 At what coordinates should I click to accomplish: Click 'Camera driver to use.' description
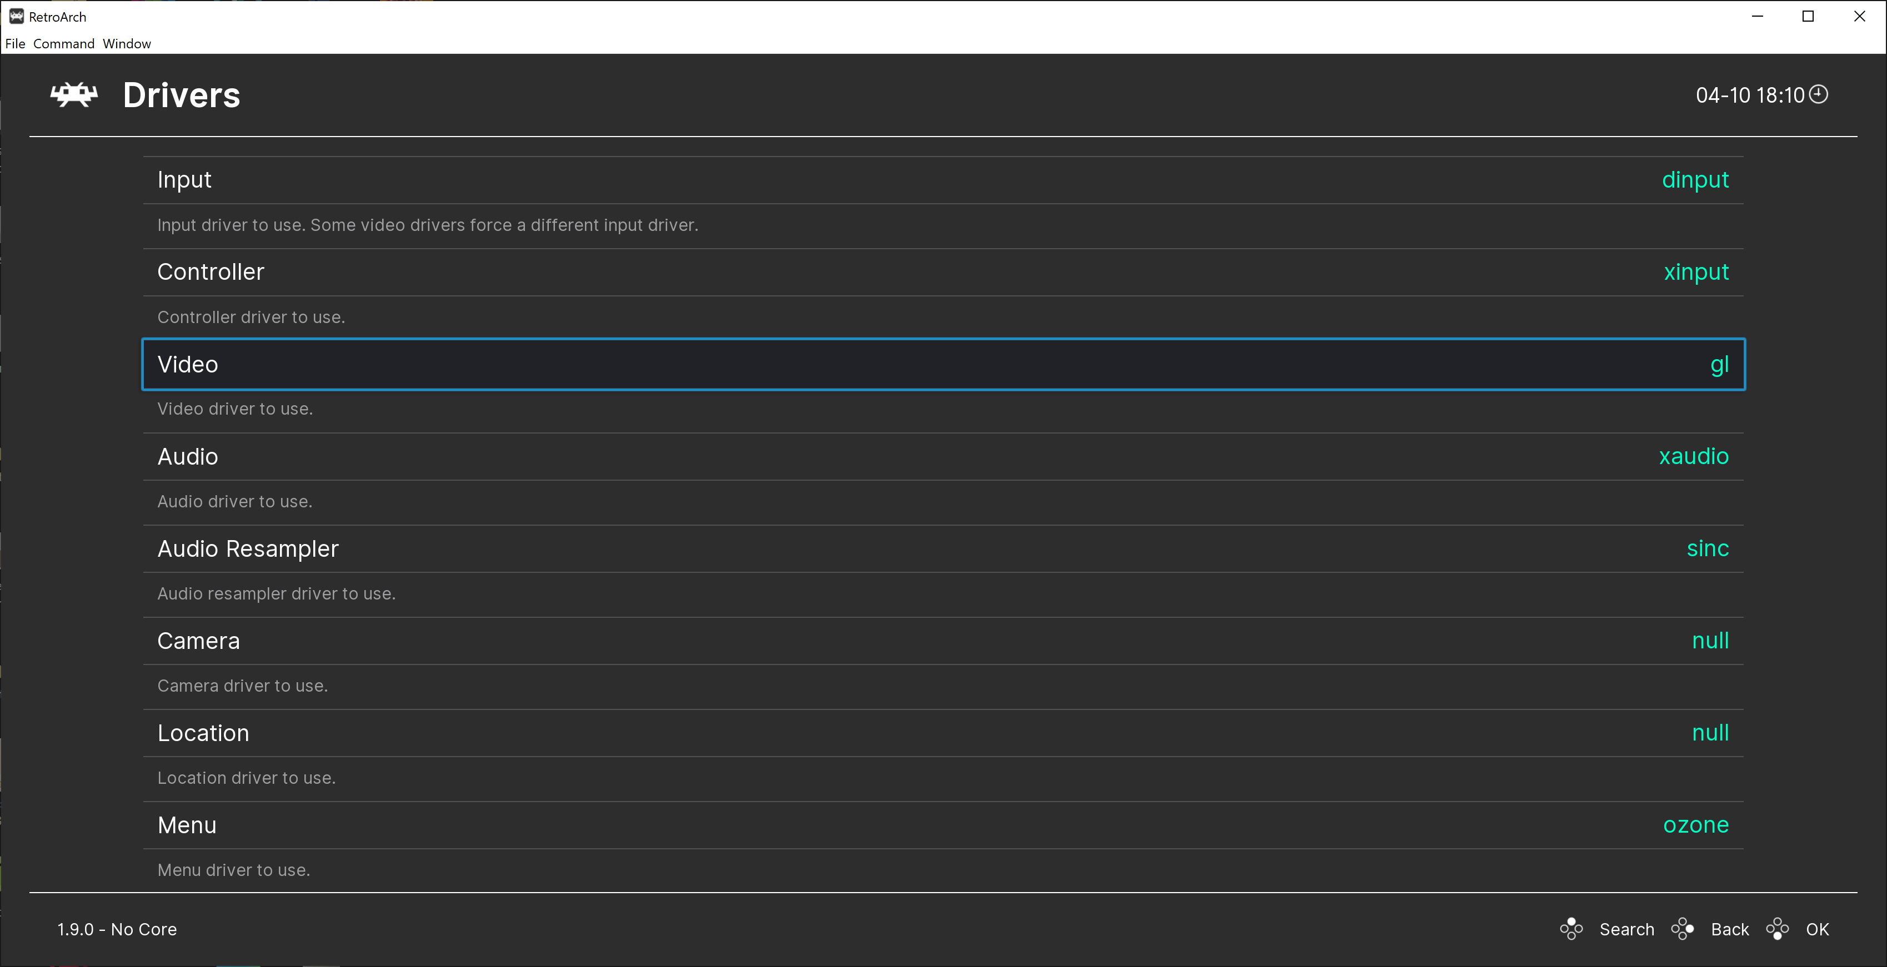pyautogui.click(x=242, y=687)
